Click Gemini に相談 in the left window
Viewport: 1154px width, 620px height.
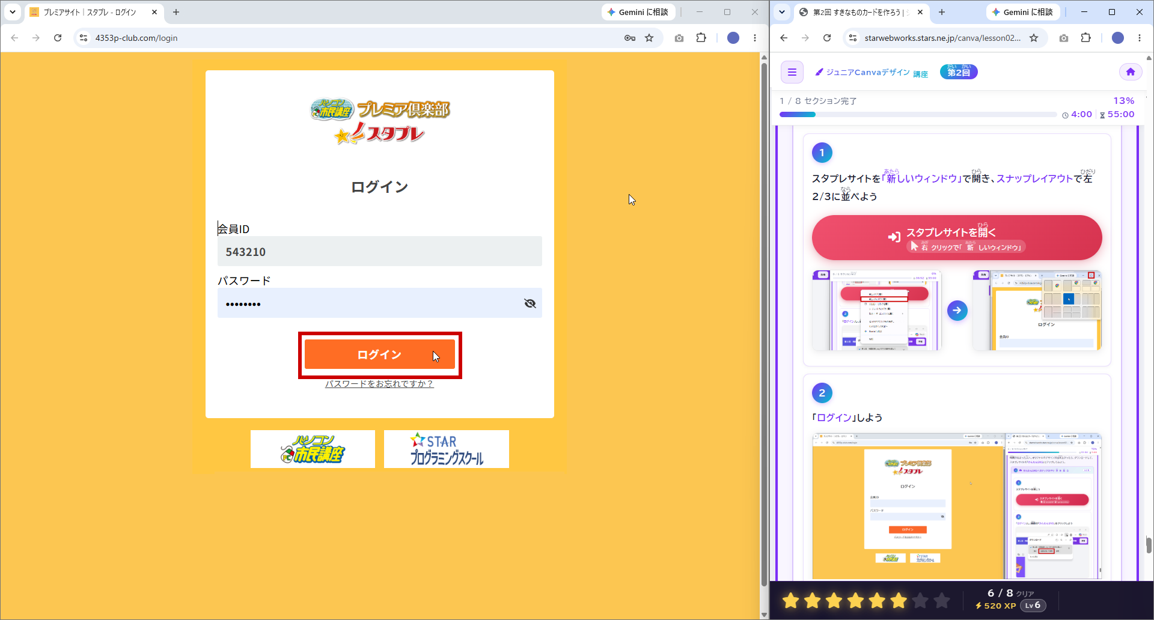(638, 12)
